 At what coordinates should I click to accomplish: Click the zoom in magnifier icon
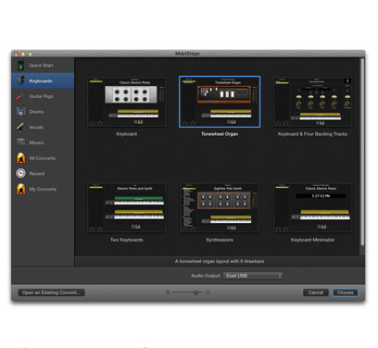pos(208,292)
